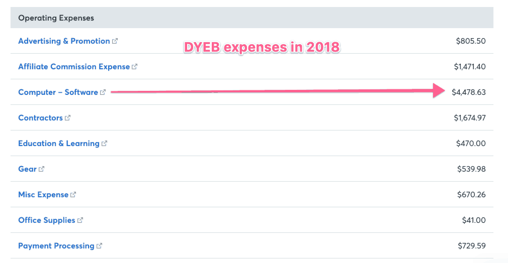Click the Contractors external link icon
Viewport: 508px width, 263px height.
click(x=68, y=118)
